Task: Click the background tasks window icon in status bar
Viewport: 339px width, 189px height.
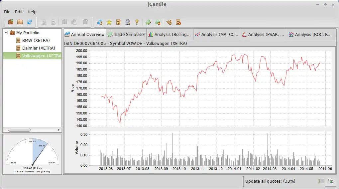Action: (331, 181)
